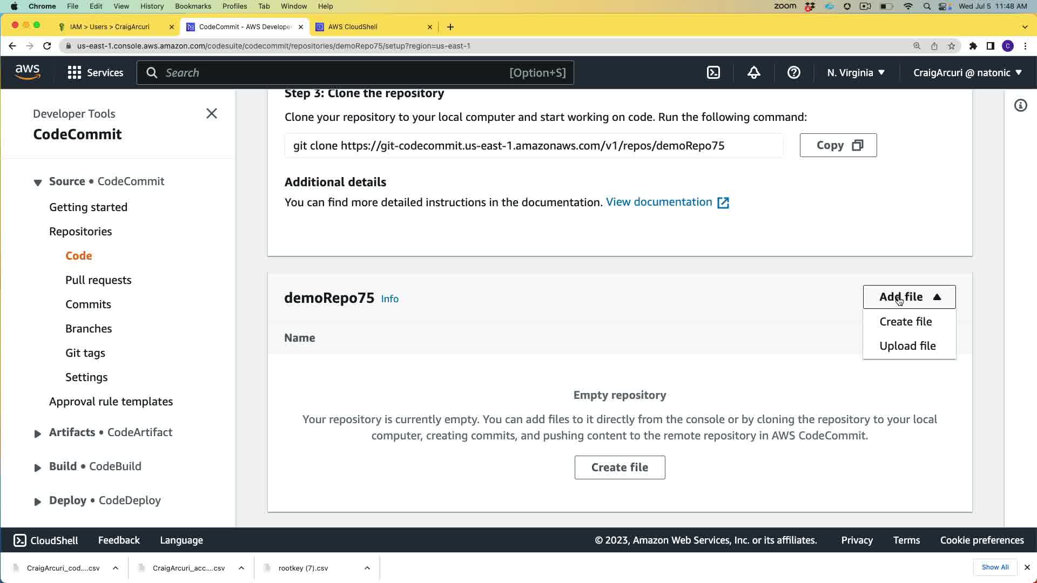The width and height of the screenshot is (1037, 583).
Task: Click the AWS logo home icon
Action: (x=28, y=72)
